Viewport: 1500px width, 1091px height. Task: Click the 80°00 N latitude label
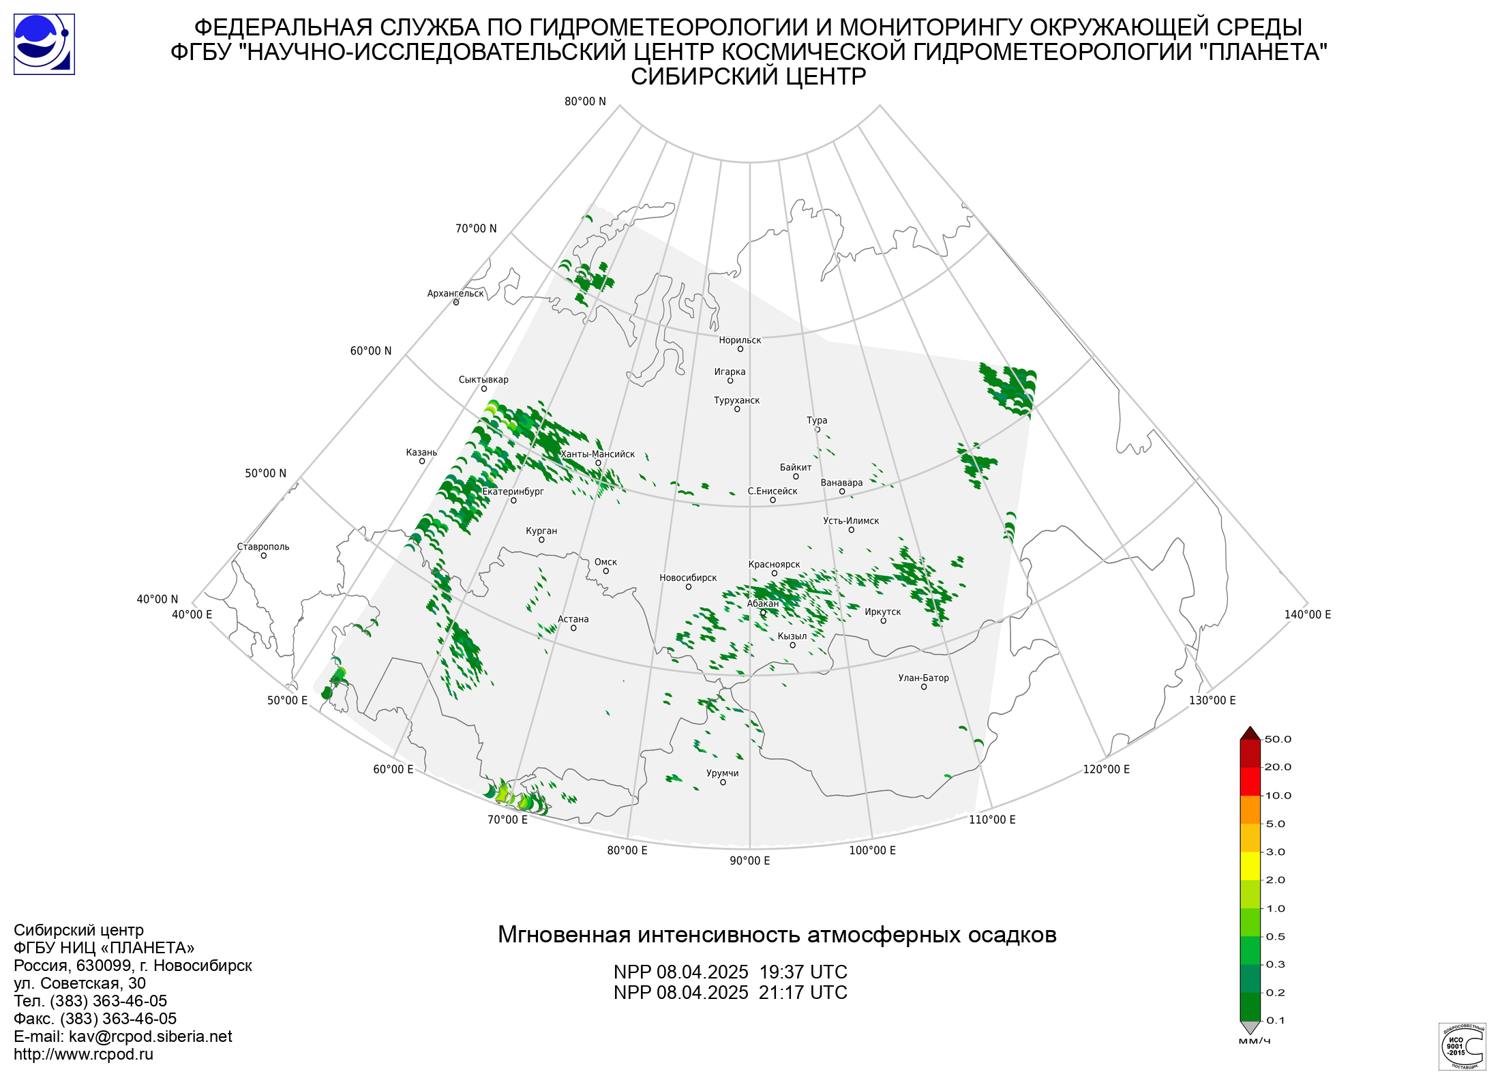[x=585, y=102]
